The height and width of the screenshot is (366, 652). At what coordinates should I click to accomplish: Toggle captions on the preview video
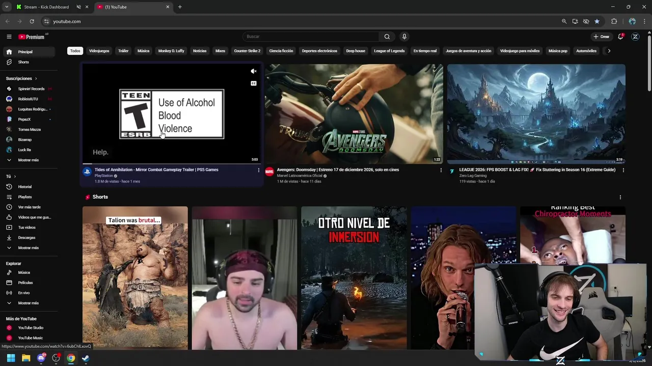(254, 83)
